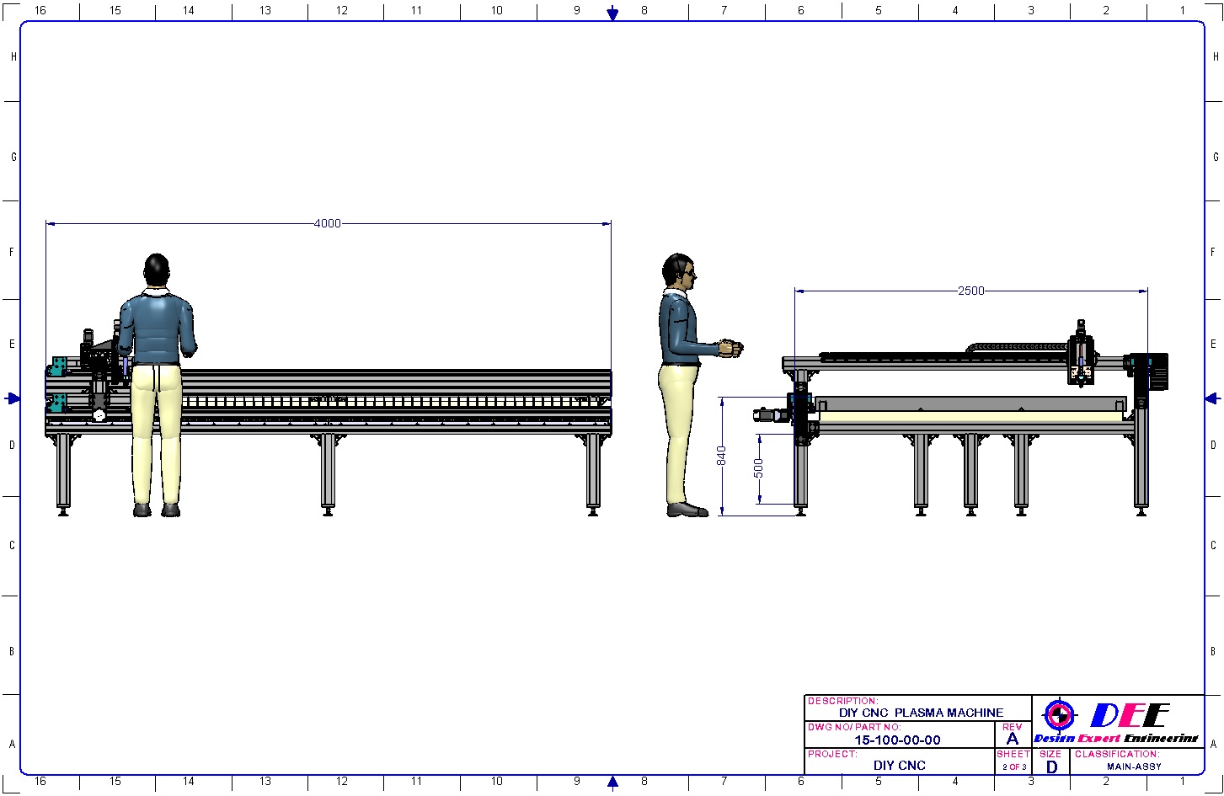Select zone number 10 on the bottom border
Screen dimensions: 1224x796
pos(496,782)
